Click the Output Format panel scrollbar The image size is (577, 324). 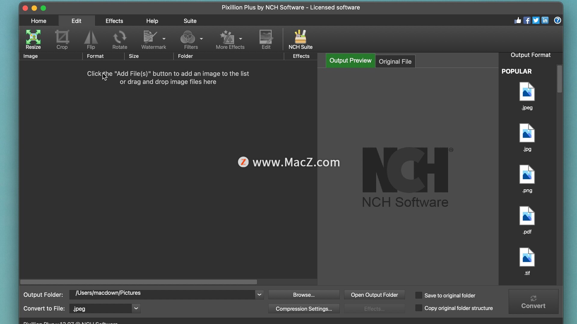559,79
